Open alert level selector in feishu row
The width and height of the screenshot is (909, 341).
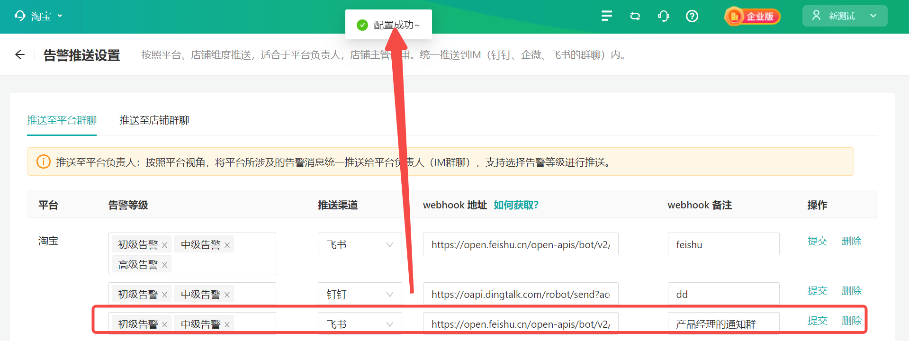(x=192, y=254)
